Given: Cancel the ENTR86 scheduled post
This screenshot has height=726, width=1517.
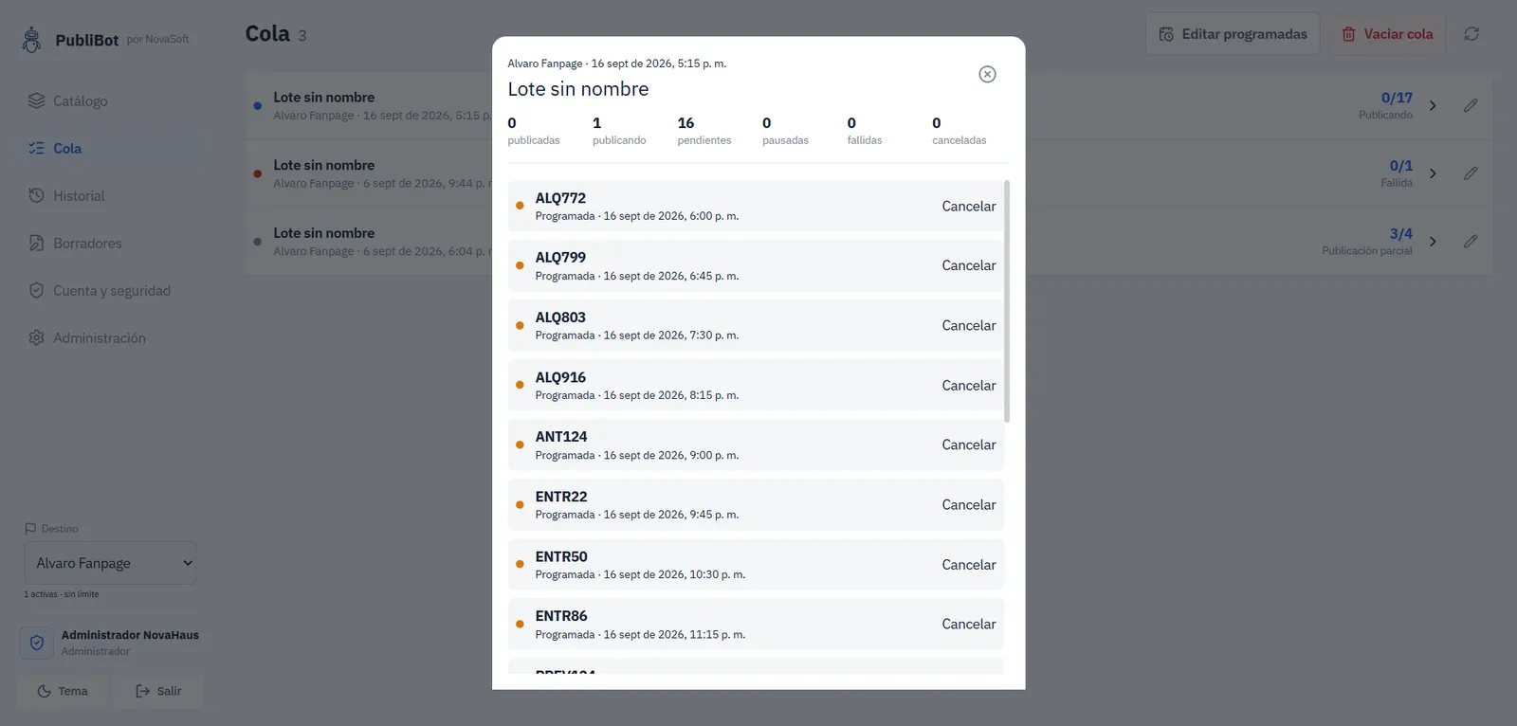Looking at the screenshot, I should (968, 624).
